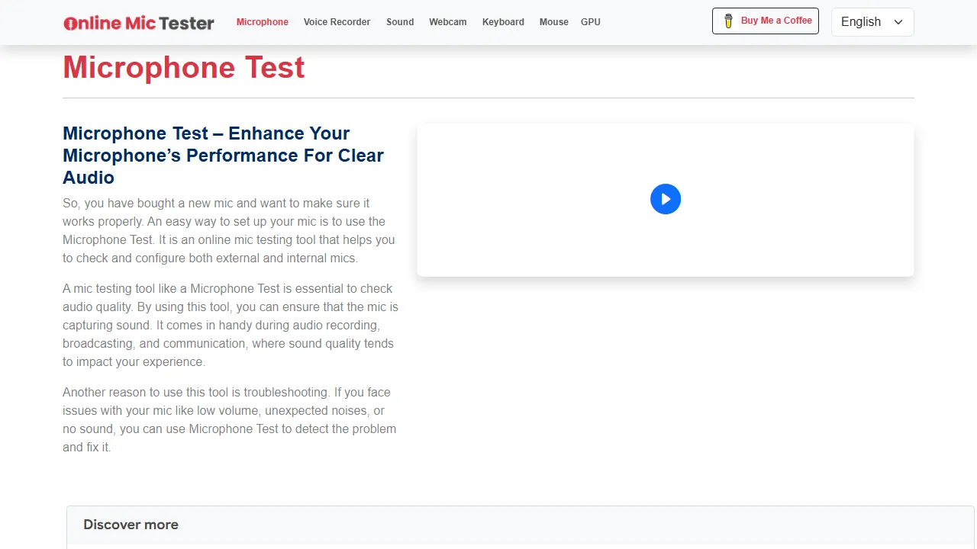The image size is (977, 549).
Task: Click the red Online wordmark in the logo
Action: tap(92, 23)
